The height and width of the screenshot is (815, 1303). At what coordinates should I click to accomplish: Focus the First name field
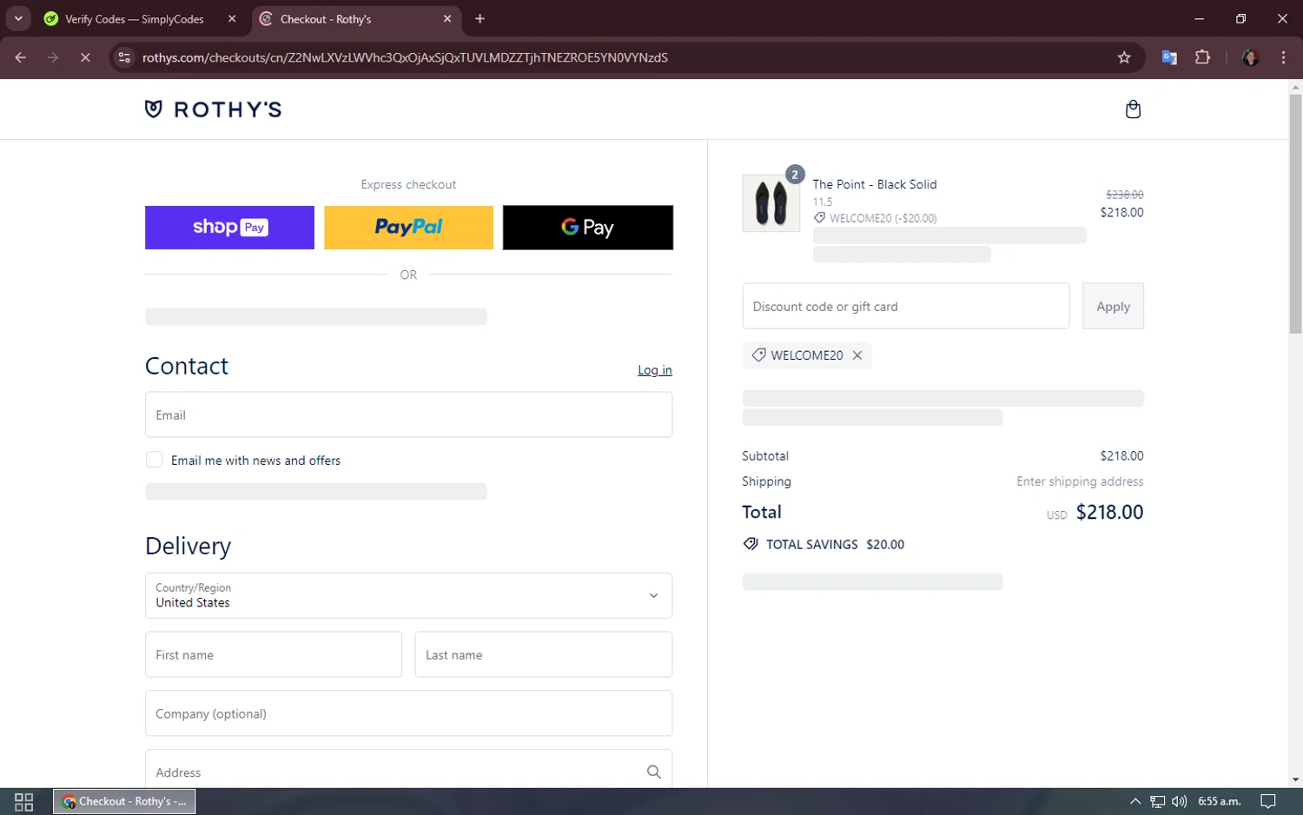[274, 654]
